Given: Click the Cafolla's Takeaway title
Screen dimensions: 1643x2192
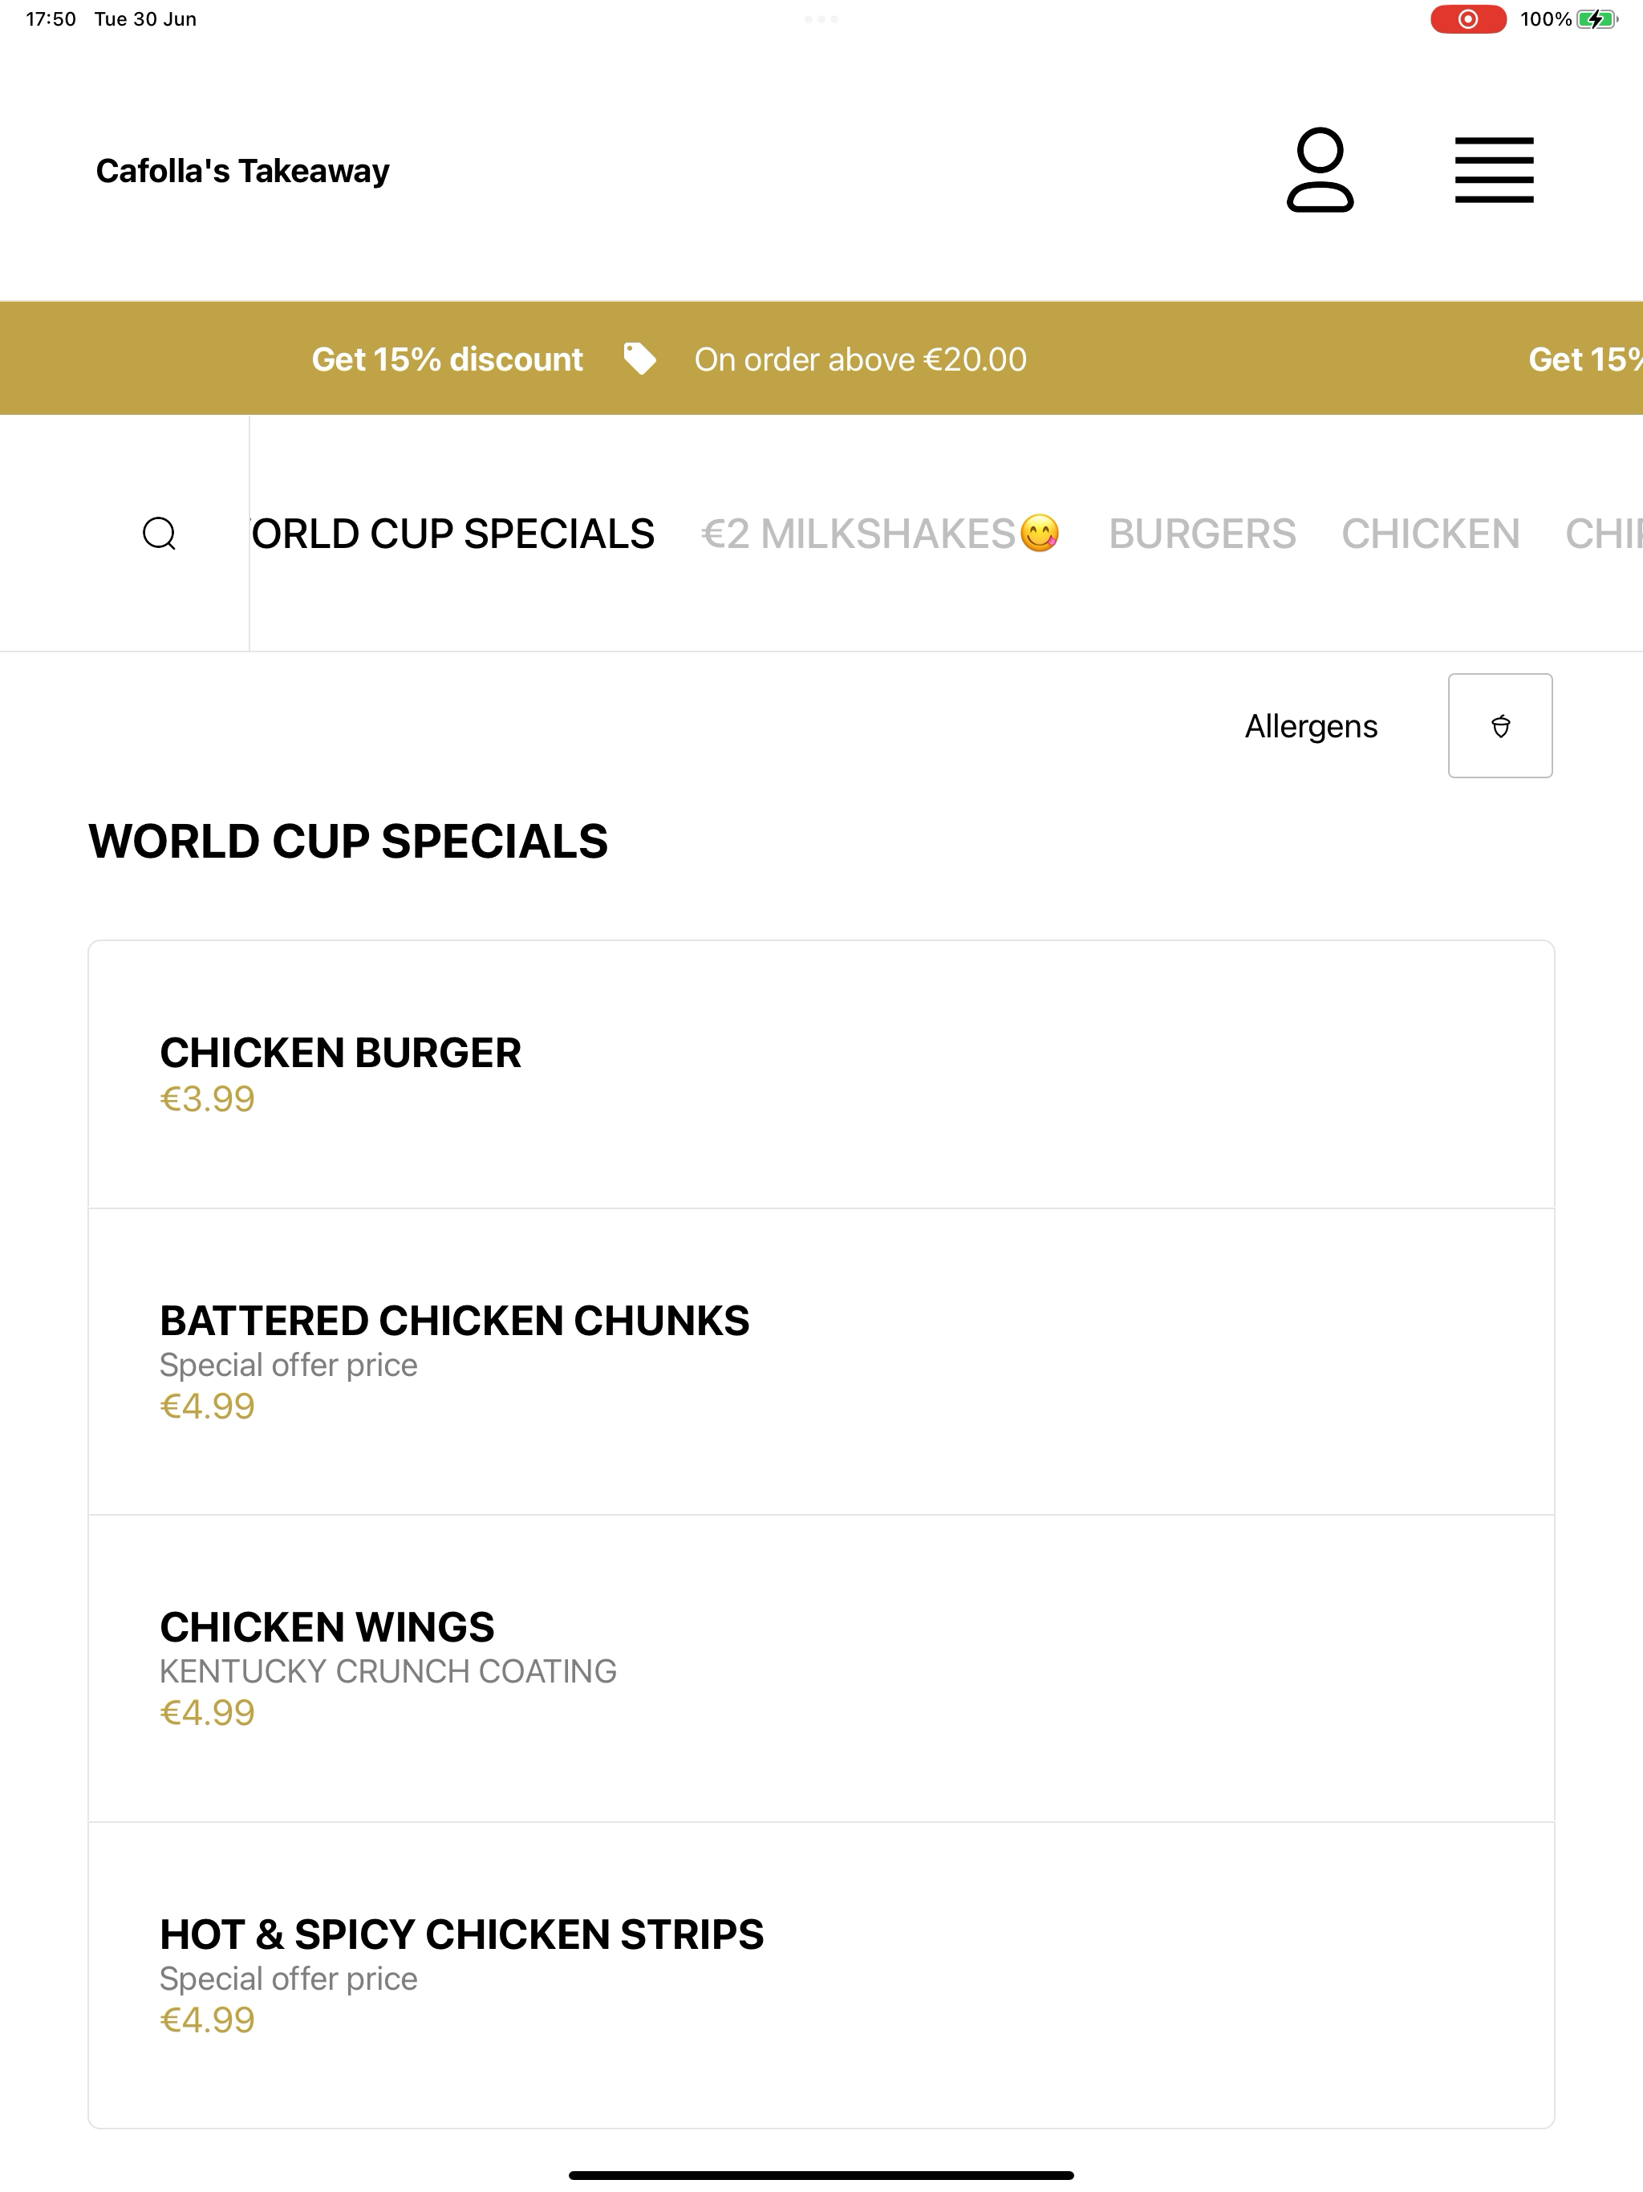Looking at the screenshot, I should [x=243, y=170].
